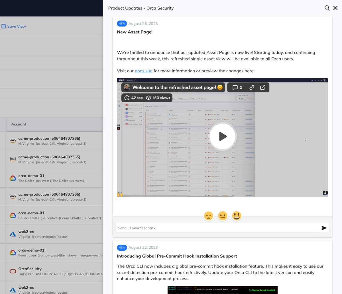This screenshot has height=294, width=342.
Task: Copy the video link using the chain icon
Action: pyautogui.click(x=251, y=87)
